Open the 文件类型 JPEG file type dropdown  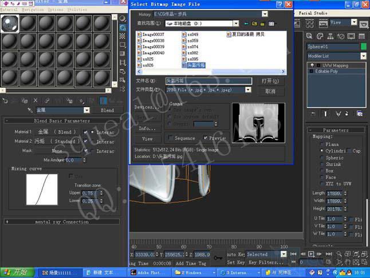248,90
